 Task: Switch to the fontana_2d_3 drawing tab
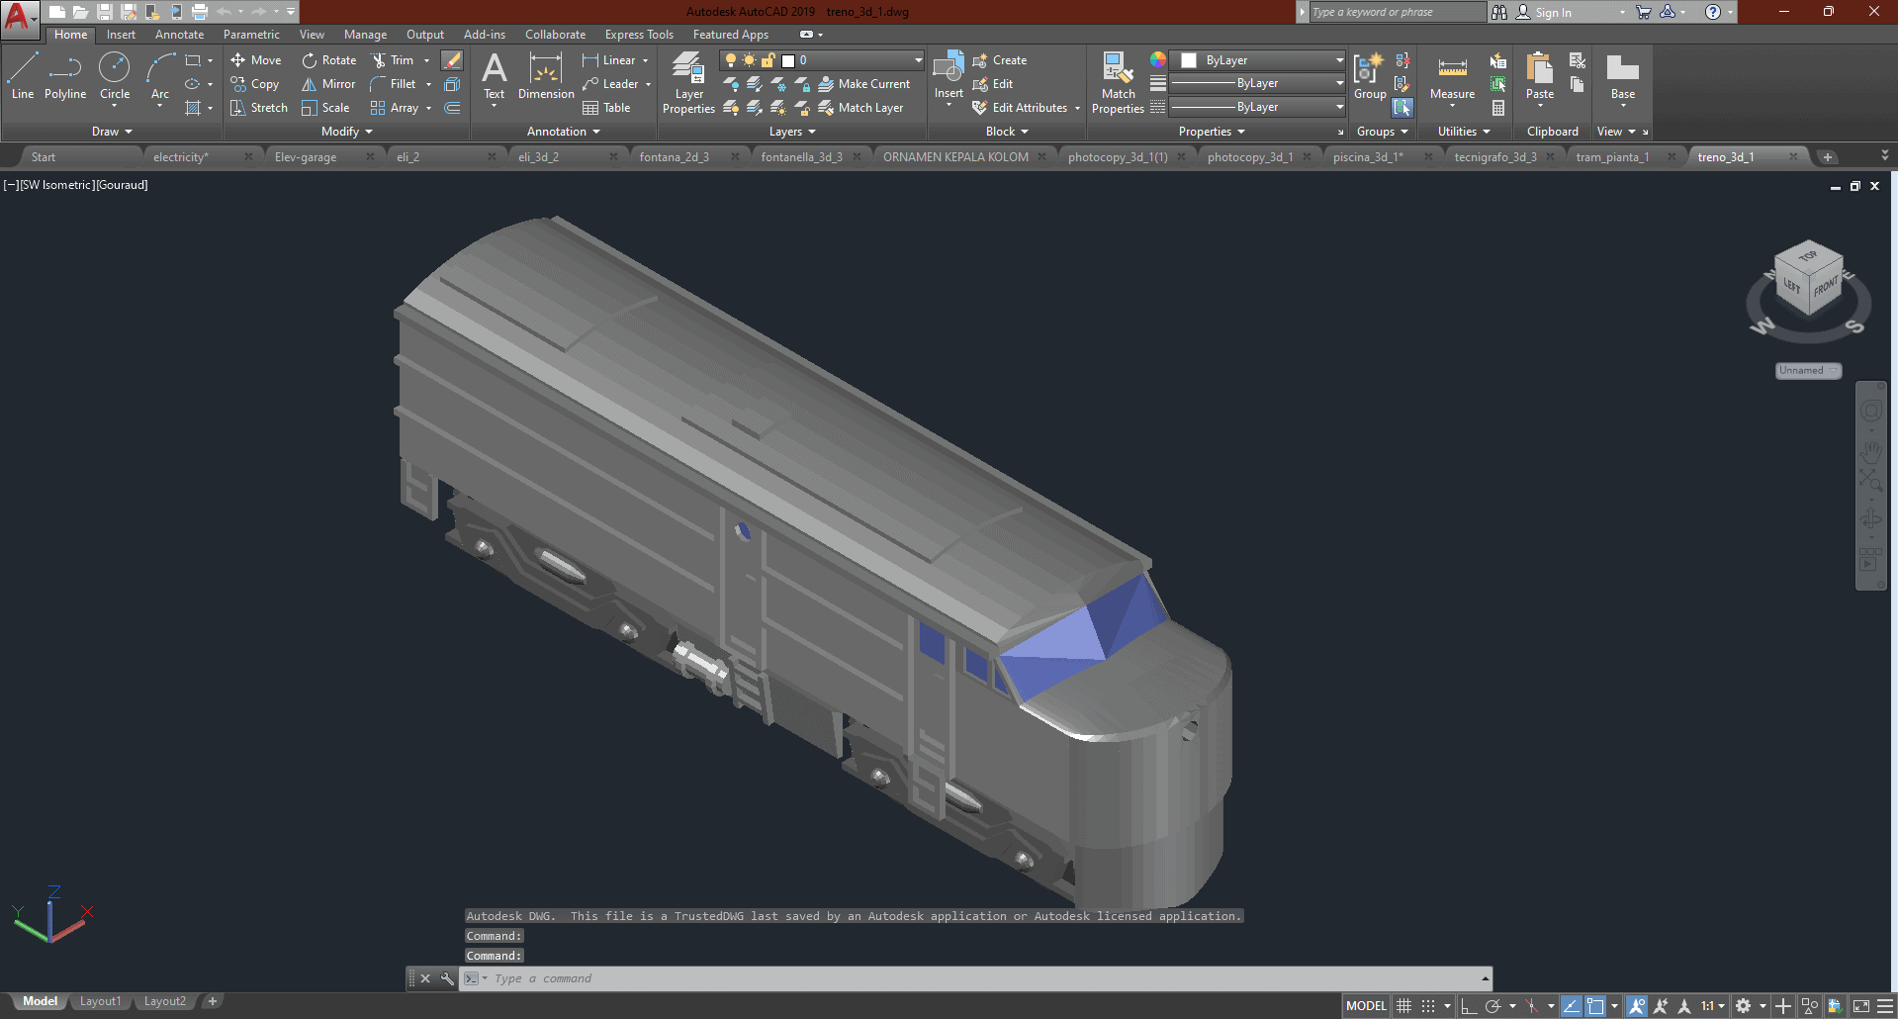674,157
